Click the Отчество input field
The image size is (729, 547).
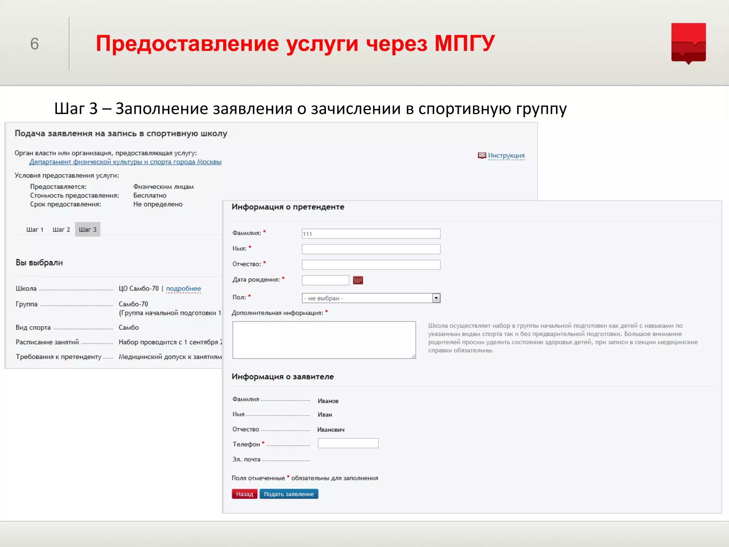click(371, 265)
